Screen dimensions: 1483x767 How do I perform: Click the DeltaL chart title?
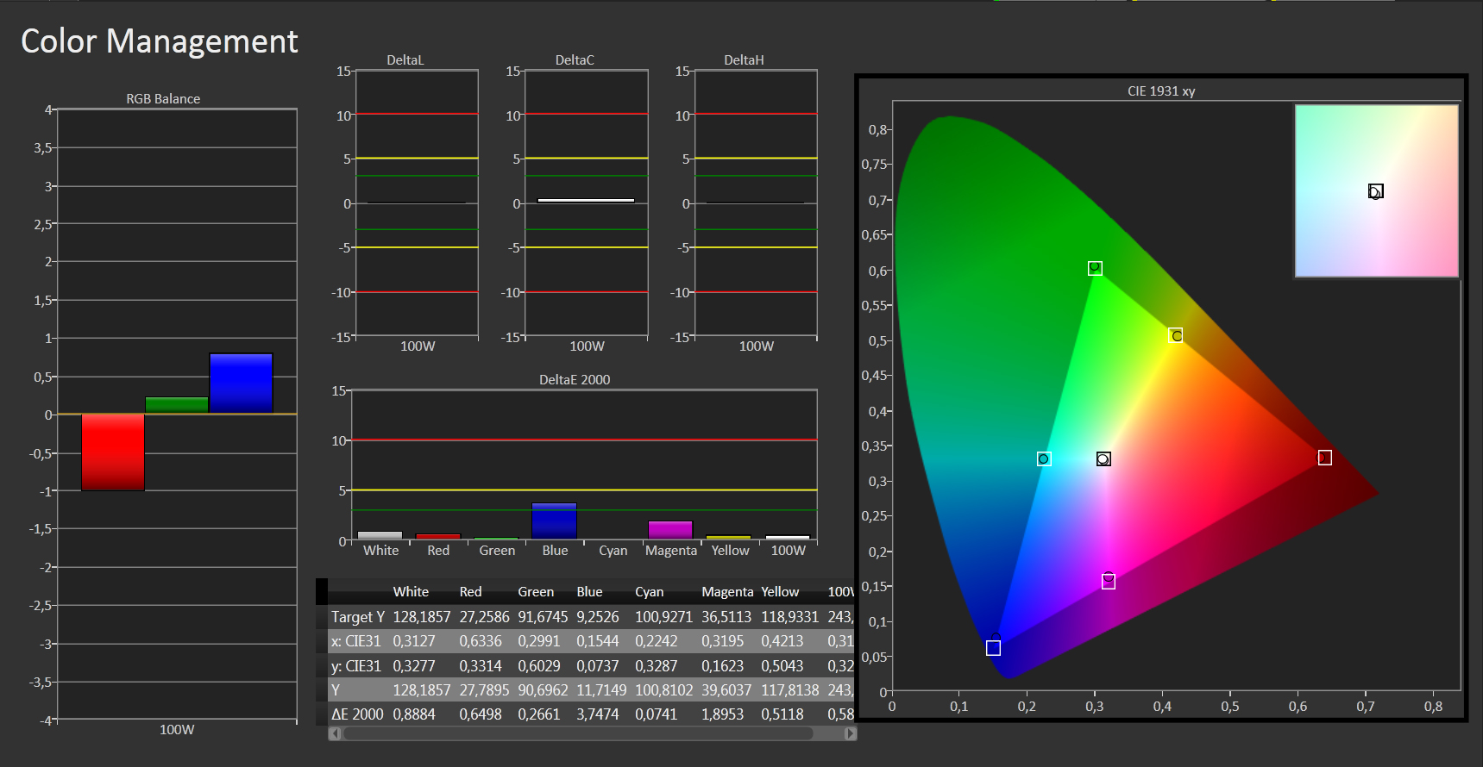coord(405,60)
